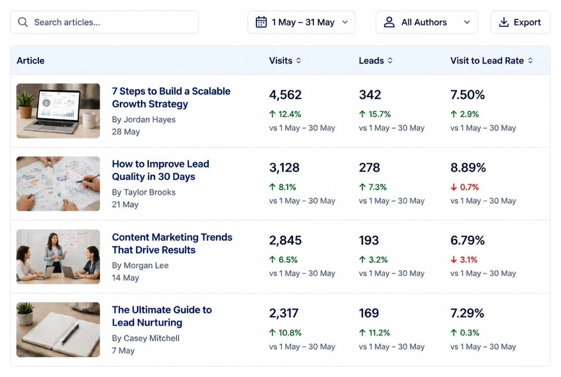Click the 7.3% leads increase indicator
Image resolution: width=561 pixels, height=377 pixels.
tap(373, 187)
